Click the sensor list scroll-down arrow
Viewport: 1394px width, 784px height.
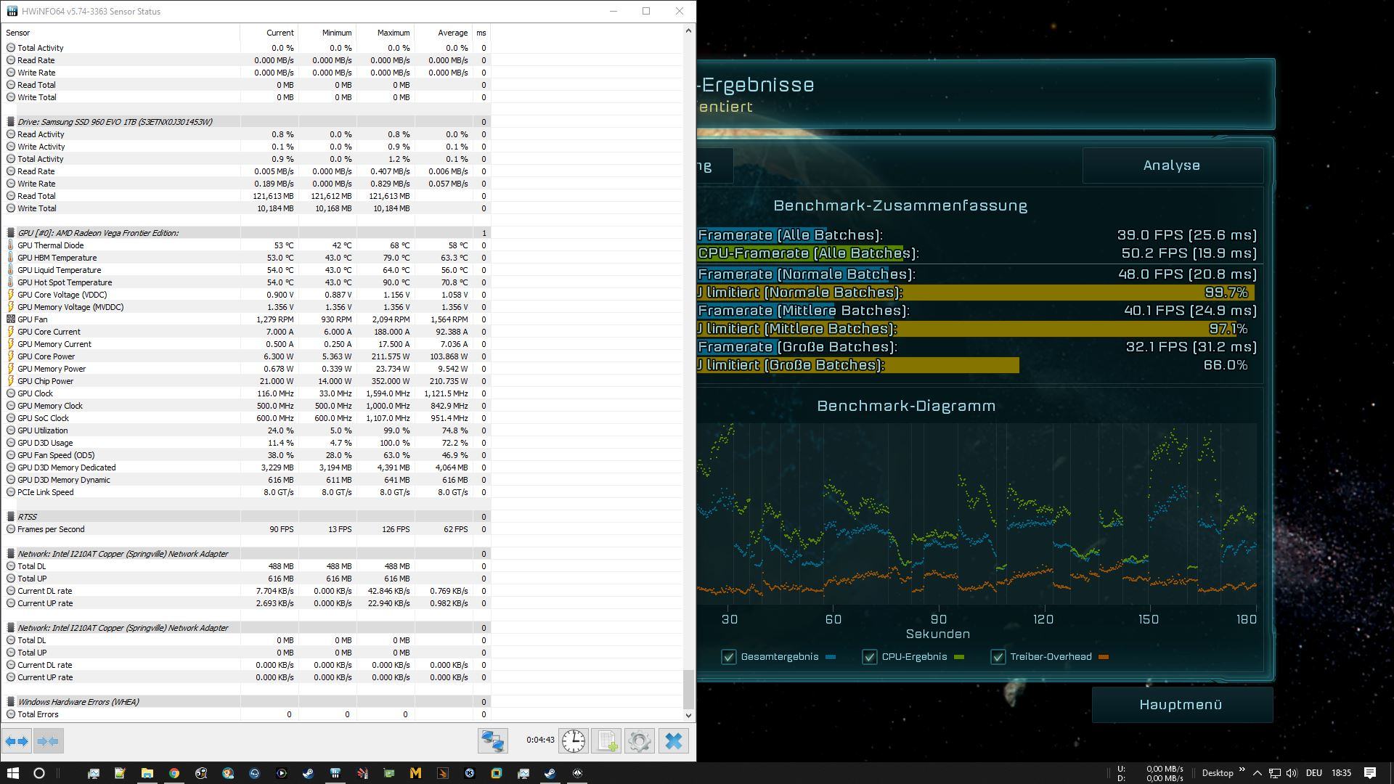click(x=688, y=715)
